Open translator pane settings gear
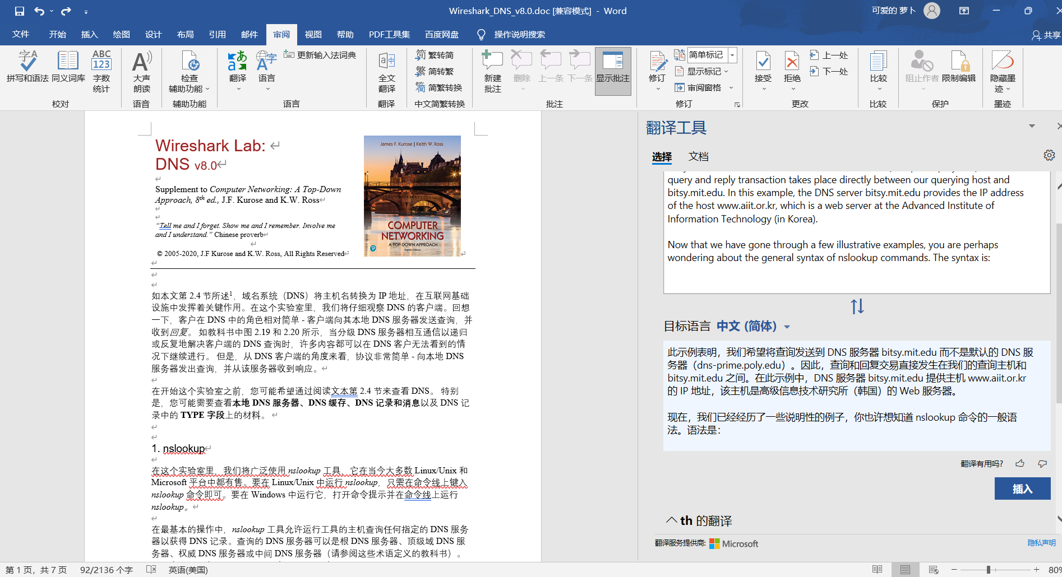This screenshot has height=577, width=1062. click(1049, 155)
